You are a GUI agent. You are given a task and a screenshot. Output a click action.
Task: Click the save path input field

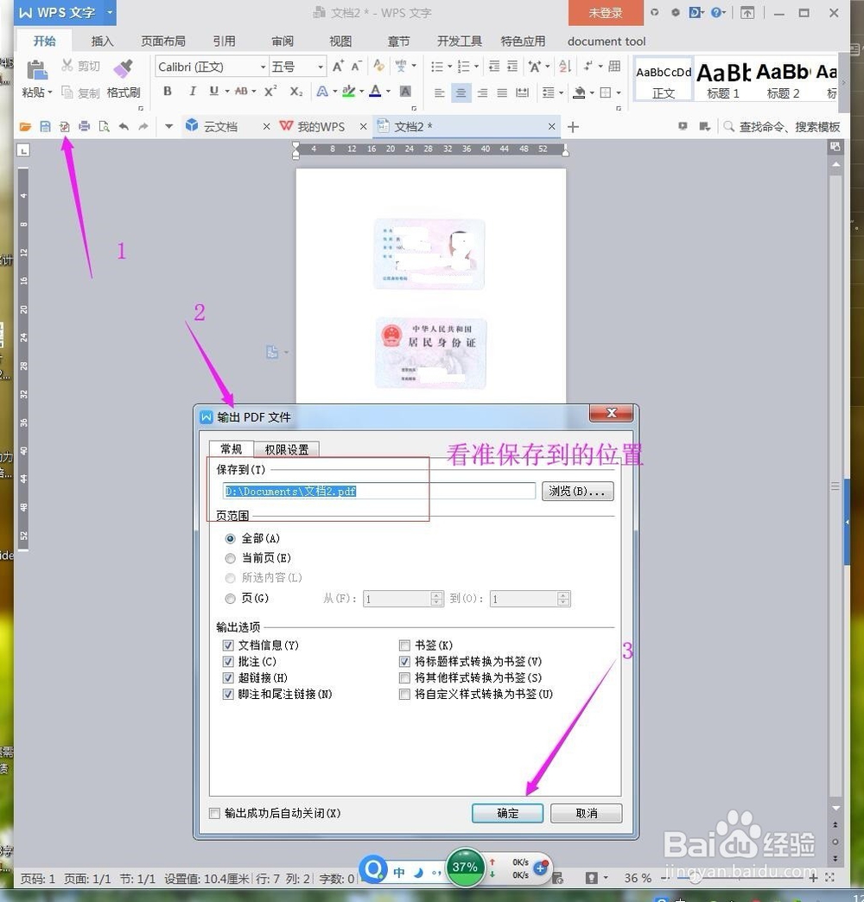[x=379, y=492]
